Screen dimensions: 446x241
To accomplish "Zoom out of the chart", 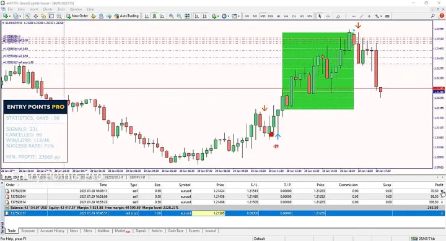I will click(x=179, y=16).
